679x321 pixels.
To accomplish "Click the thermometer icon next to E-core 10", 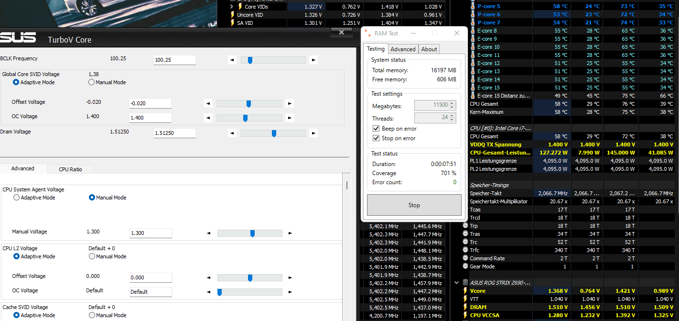I will 473,47.
